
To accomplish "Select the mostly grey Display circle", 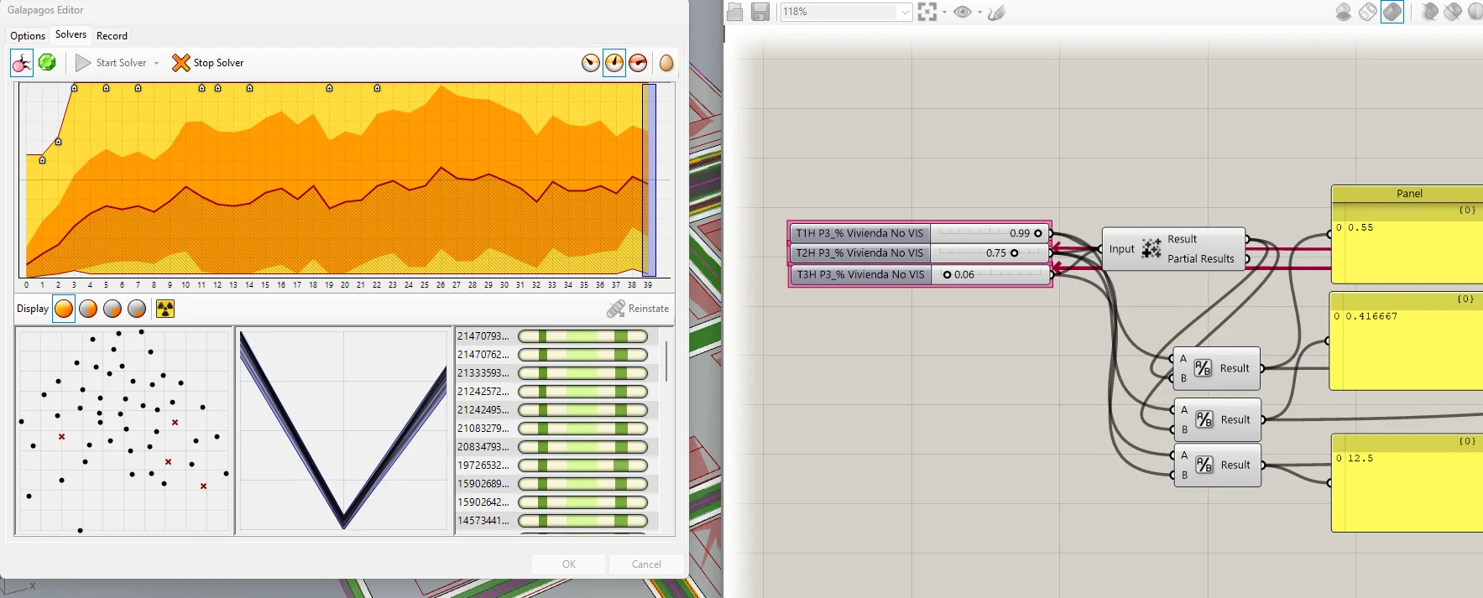I will (137, 309).
